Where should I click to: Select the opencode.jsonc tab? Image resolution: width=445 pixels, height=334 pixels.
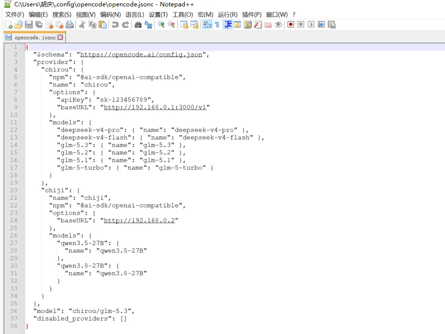34,37
